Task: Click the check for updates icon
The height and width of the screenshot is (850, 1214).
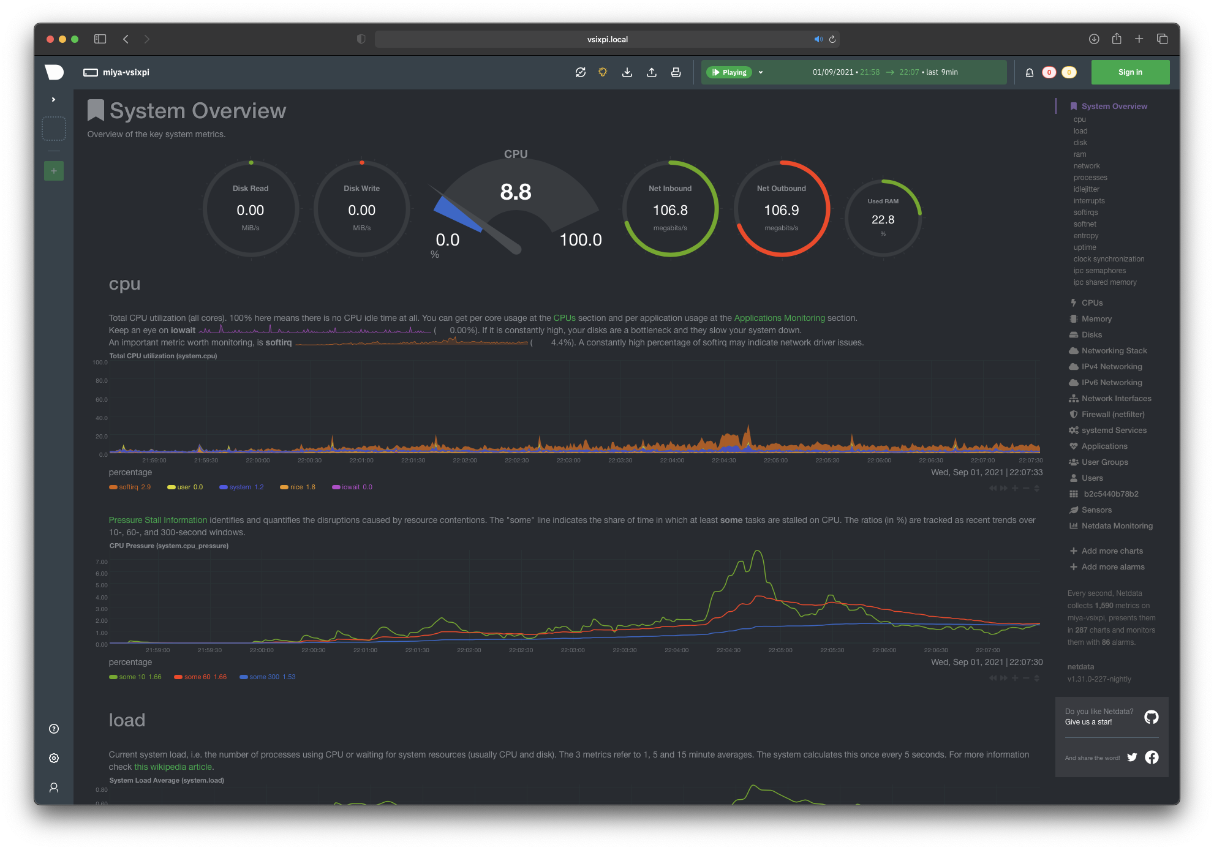Action: tap(580, 72)
